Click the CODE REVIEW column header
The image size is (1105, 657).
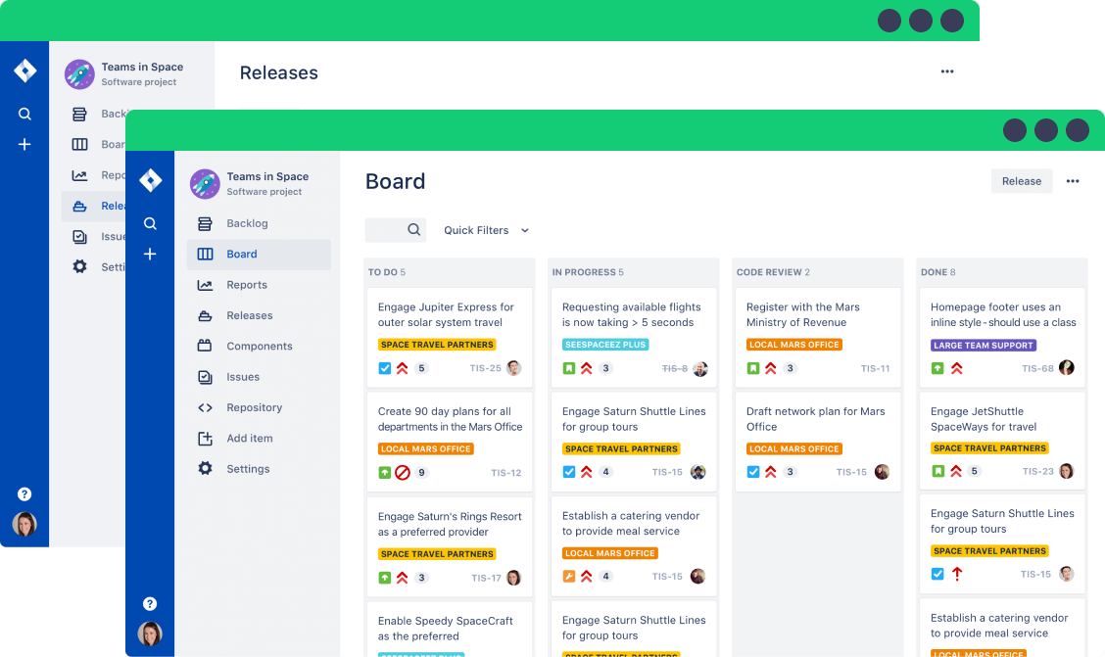(x=773, y=272)
